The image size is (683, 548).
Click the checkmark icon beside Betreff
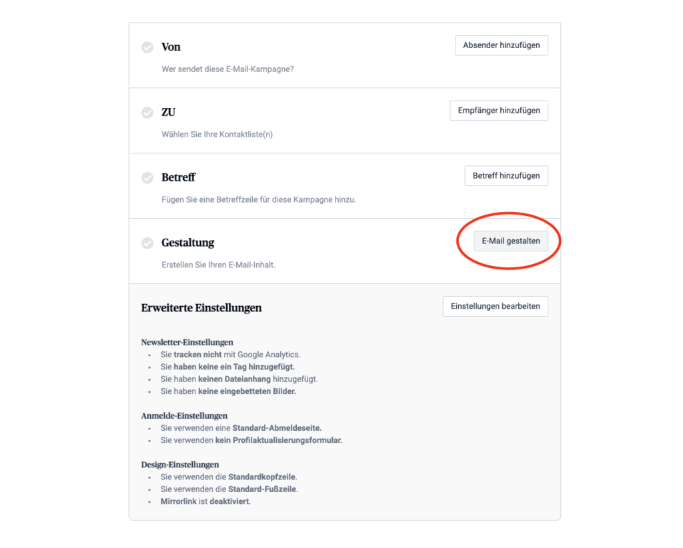point(147,178)
